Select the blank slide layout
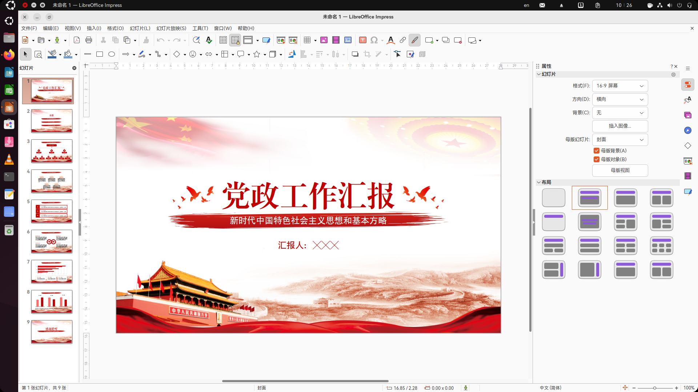This screenshot has height=392, width=698. pyautogui.click(x=553, y=198)
